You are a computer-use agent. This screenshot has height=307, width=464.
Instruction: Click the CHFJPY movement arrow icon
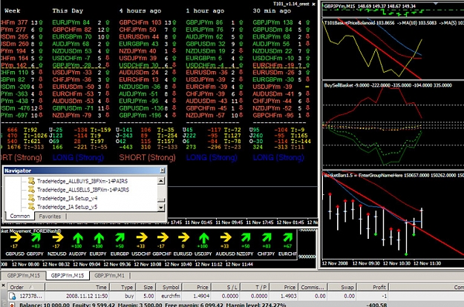[x=267, y=237]
